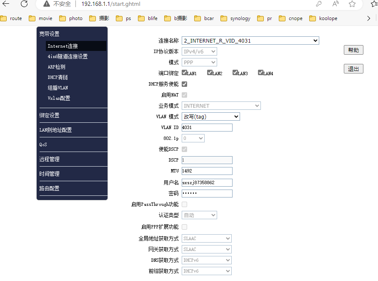Click the 退出 logout button
Viewport: 378px width, 281px height.
coord(353,69)
